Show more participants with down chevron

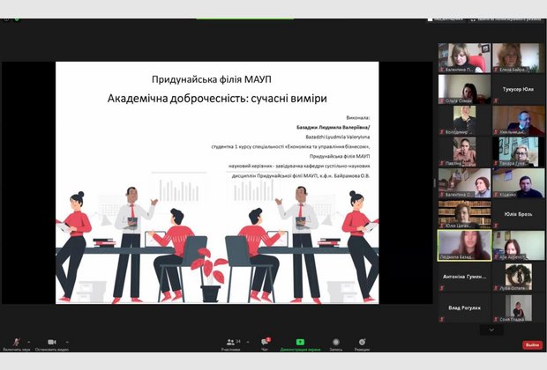click(x=491, y=329)
